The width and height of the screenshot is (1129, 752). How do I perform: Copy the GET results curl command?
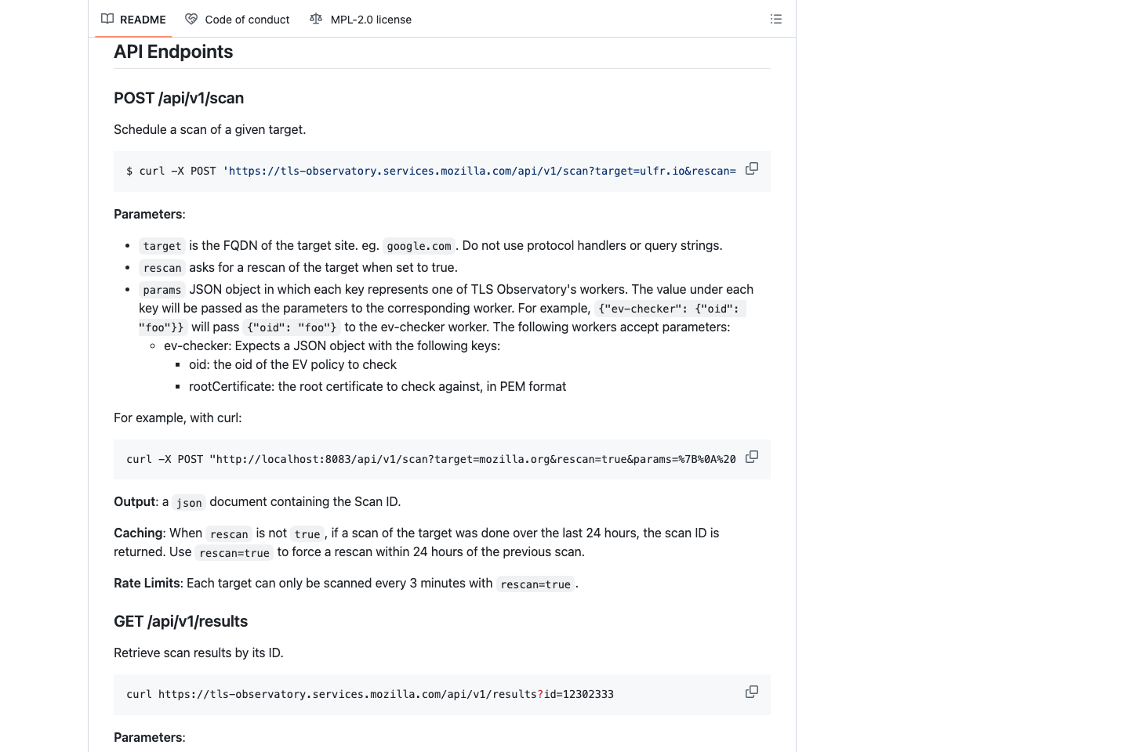point(752,692)
